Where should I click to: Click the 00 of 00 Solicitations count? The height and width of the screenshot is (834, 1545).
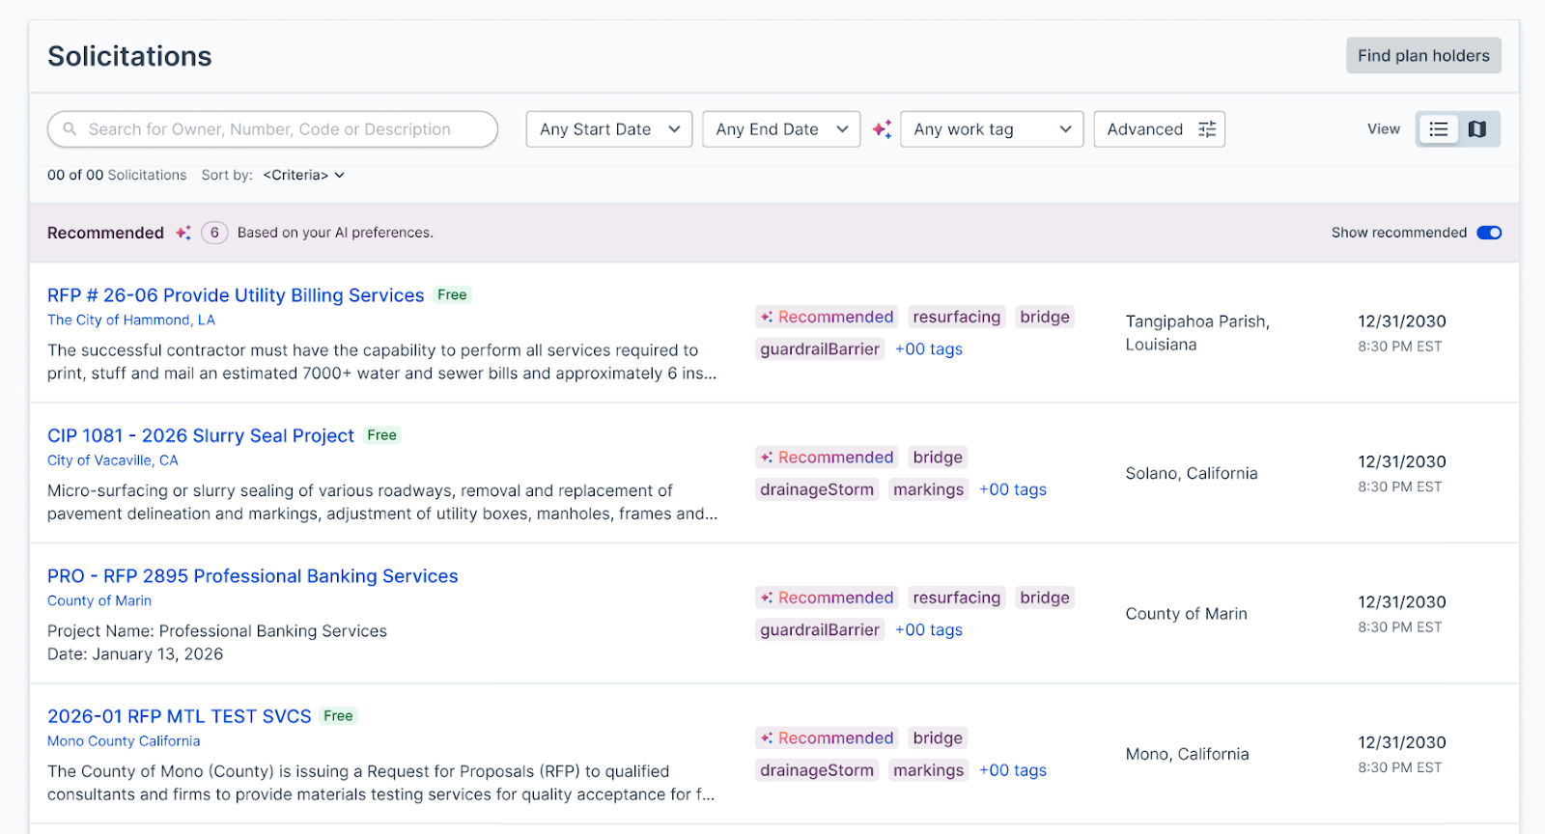point(117,175)
